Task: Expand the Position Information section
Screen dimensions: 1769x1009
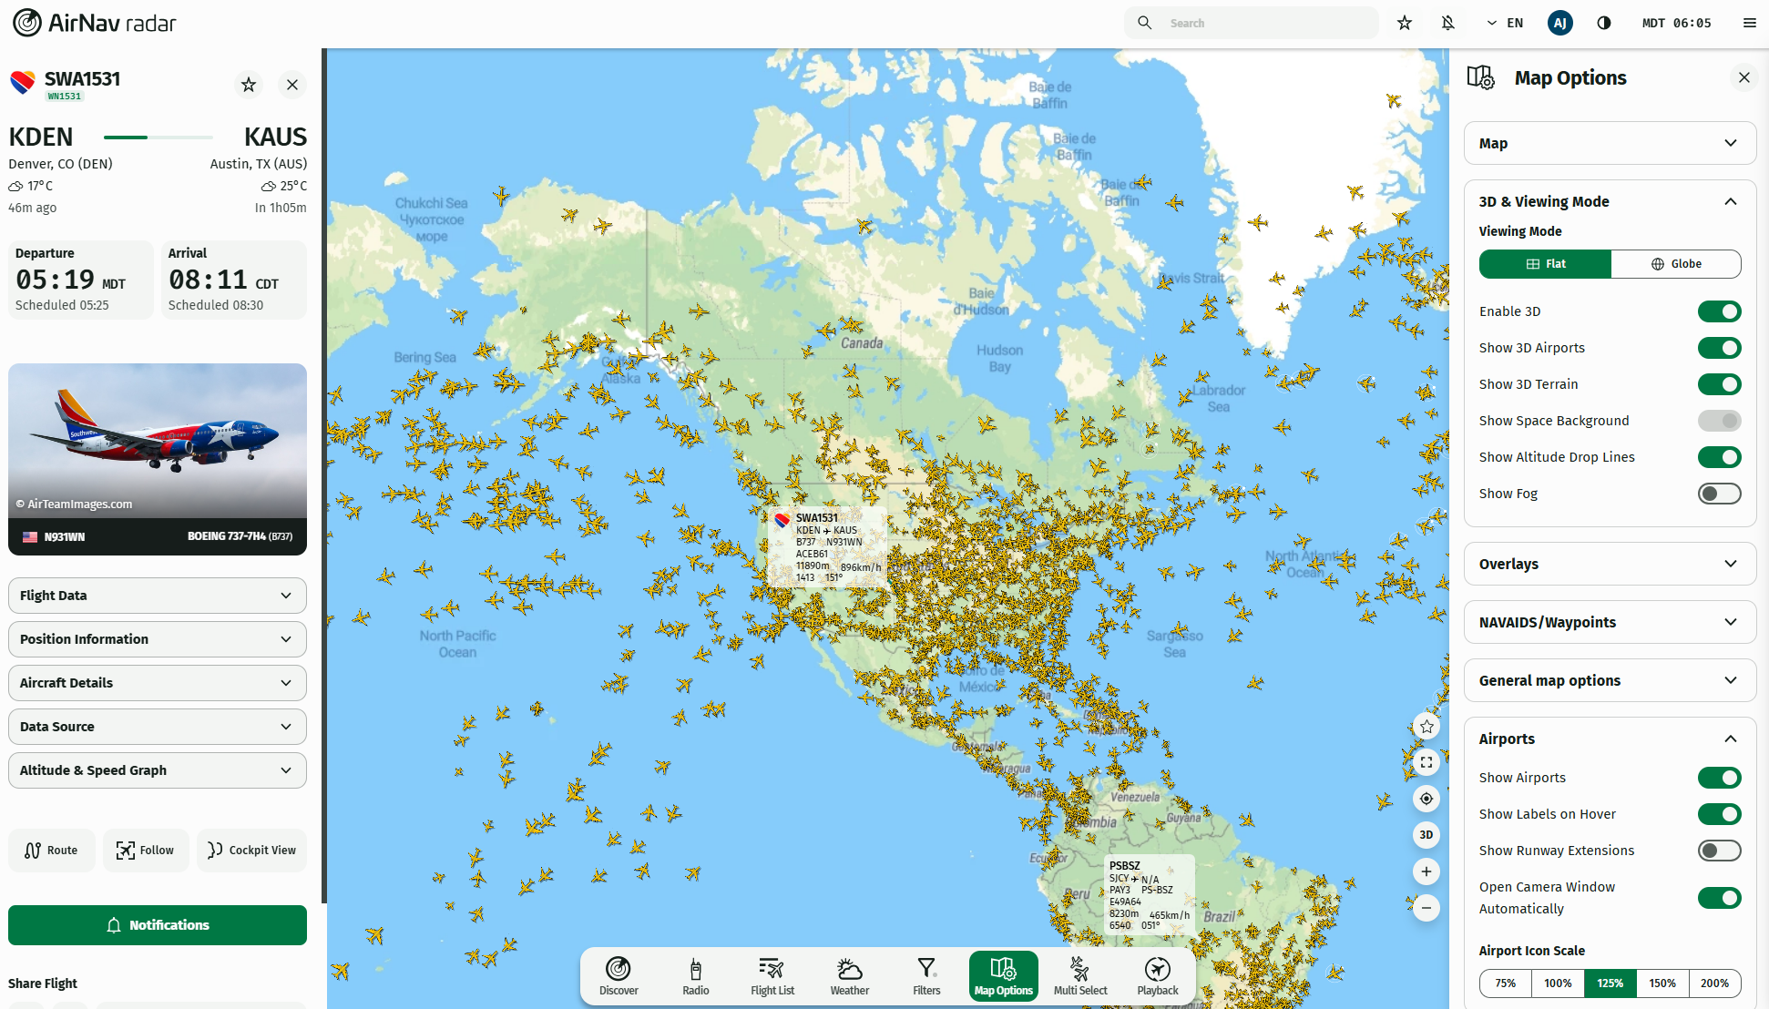Action: pyautogui.click(x=158, y=639)
